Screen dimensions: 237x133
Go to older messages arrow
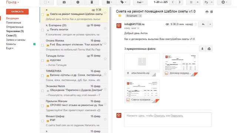(x=180, y=2)
